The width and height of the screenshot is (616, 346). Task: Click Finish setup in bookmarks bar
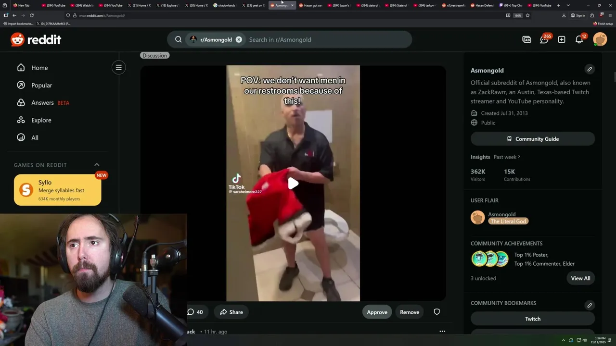tap(603, 24)
